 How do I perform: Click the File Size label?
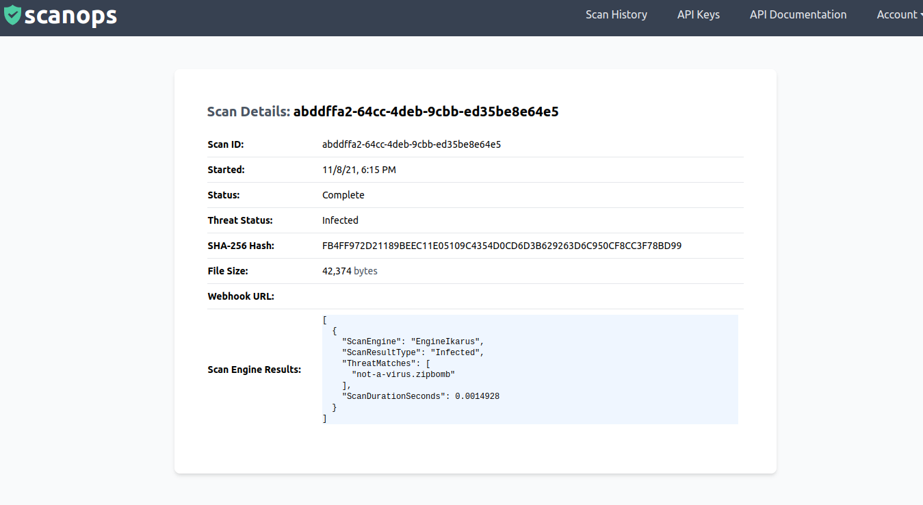tap(228, 271)
